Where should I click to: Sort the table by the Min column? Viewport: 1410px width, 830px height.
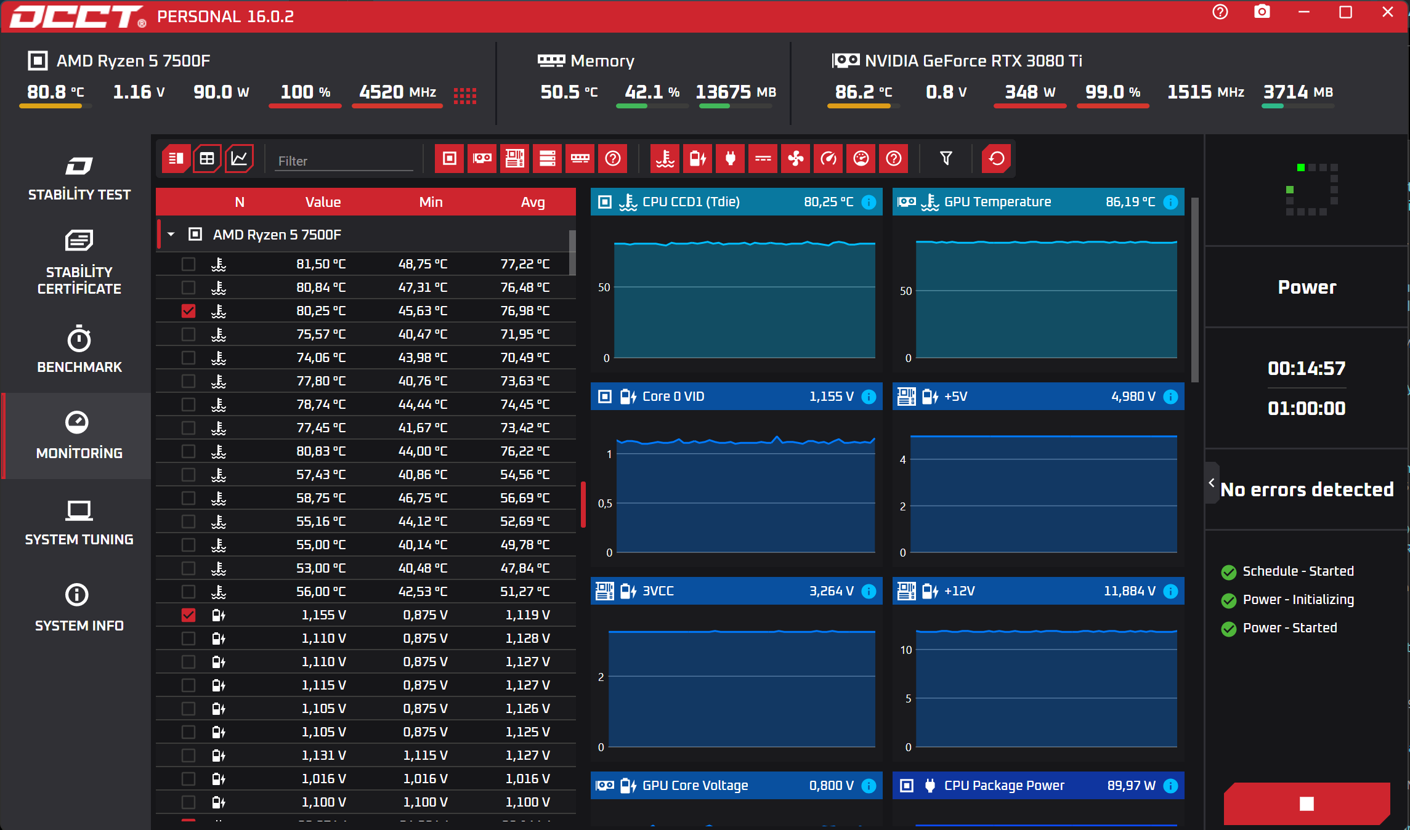click(431, 202)
